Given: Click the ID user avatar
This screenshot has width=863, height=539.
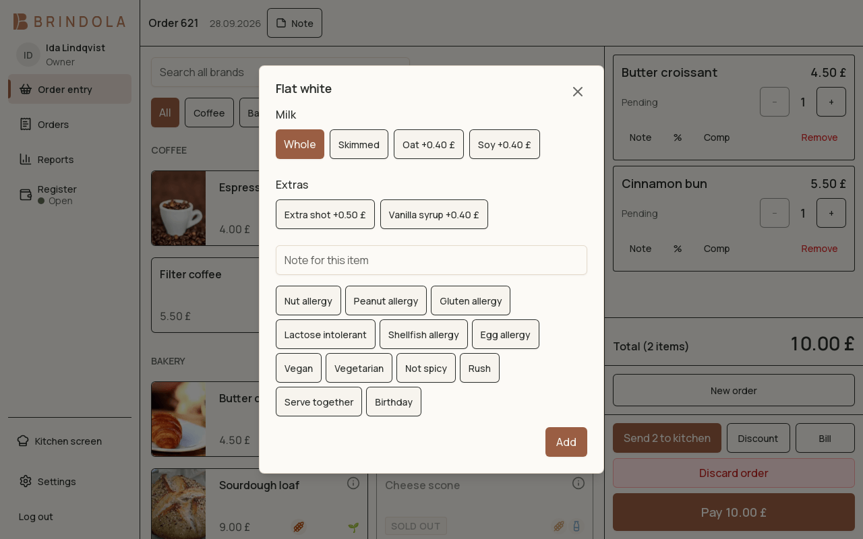Looking at the screenshot, I should pyautogui.click(x=28, y=55).
